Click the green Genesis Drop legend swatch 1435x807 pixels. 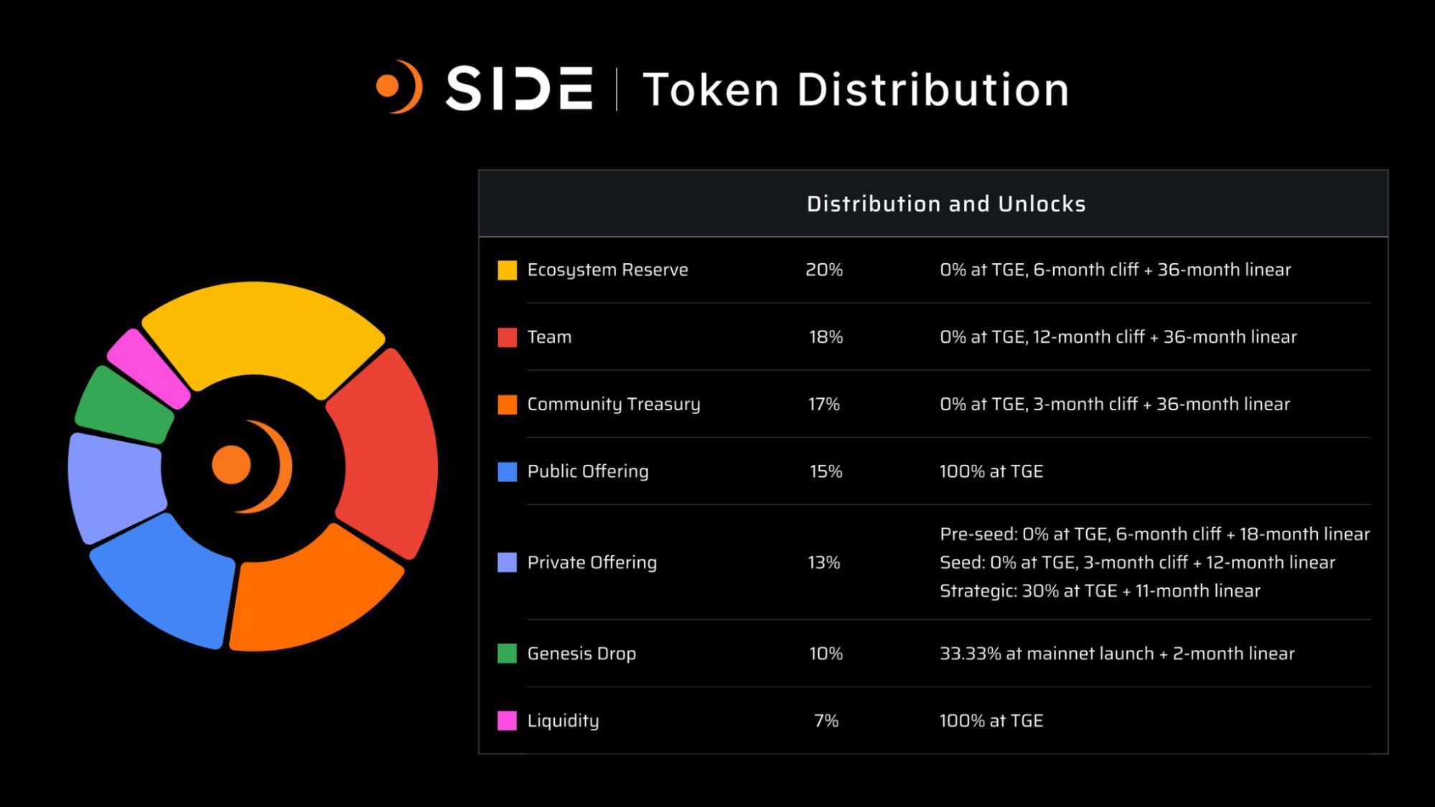[x=508, y=653]
